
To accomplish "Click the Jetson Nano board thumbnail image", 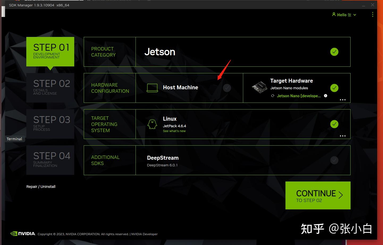I will point(259,86).
